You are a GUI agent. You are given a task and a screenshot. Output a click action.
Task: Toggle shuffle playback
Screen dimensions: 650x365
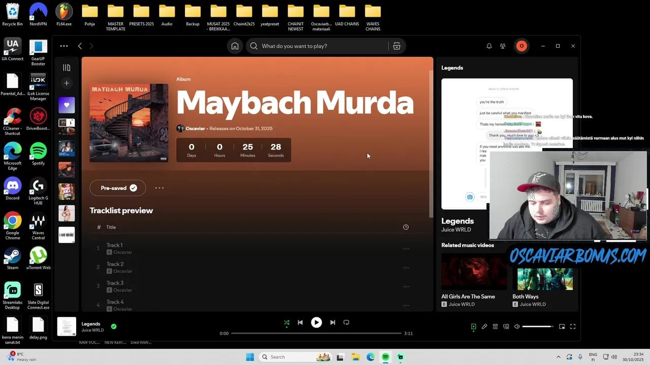pos(286,322)
